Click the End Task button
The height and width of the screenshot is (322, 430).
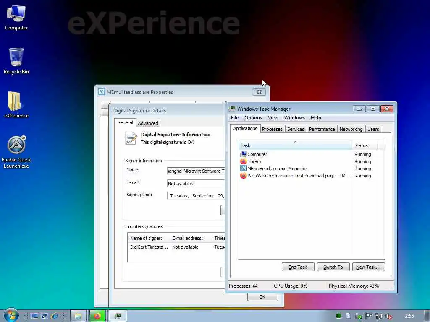(298, 267)
